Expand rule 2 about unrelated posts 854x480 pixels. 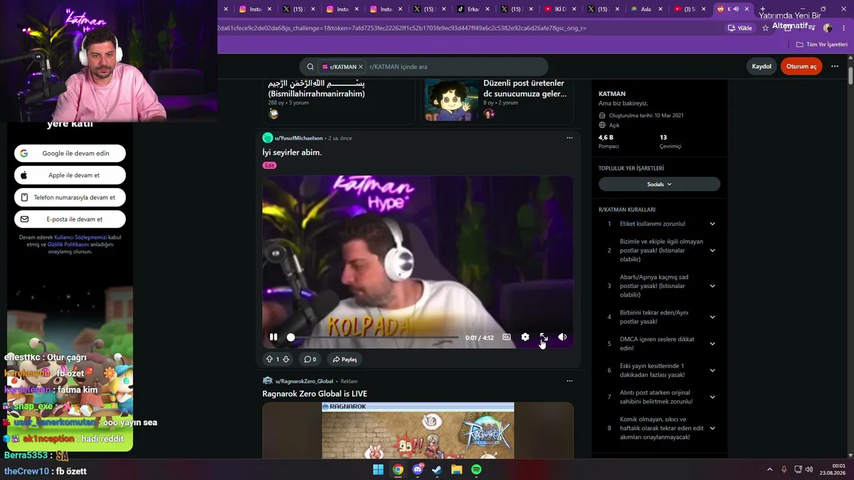[x=712, y=251]
